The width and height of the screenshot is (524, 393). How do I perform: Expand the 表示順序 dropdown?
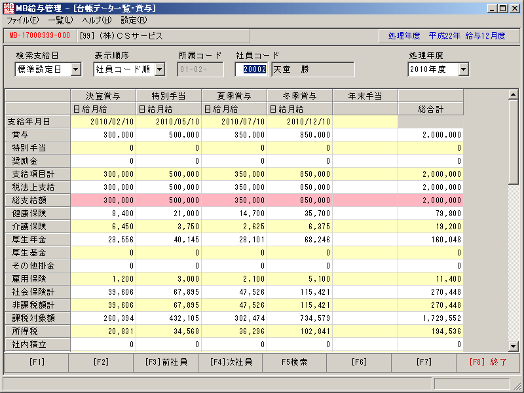pos(160,69)
